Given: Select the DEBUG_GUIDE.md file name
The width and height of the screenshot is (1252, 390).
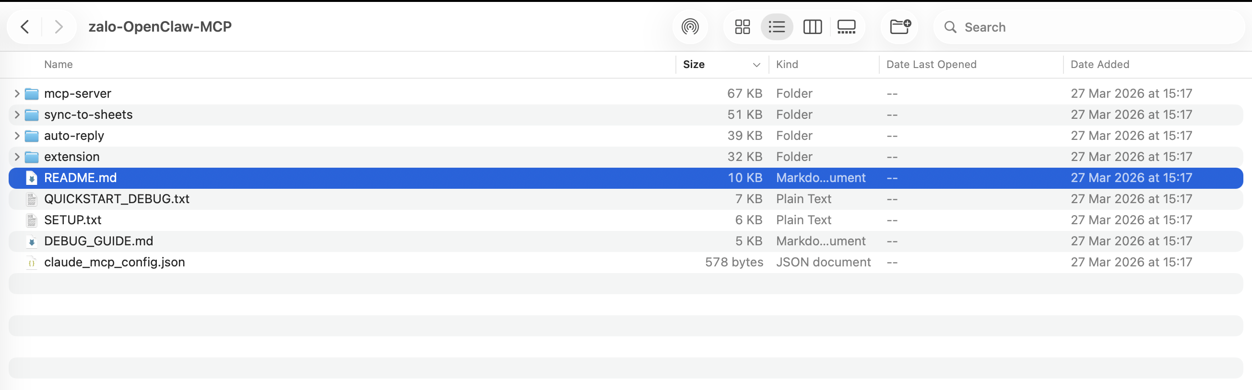Looking at the screenshot, I should pyautogui.click(x=99, y=241).
